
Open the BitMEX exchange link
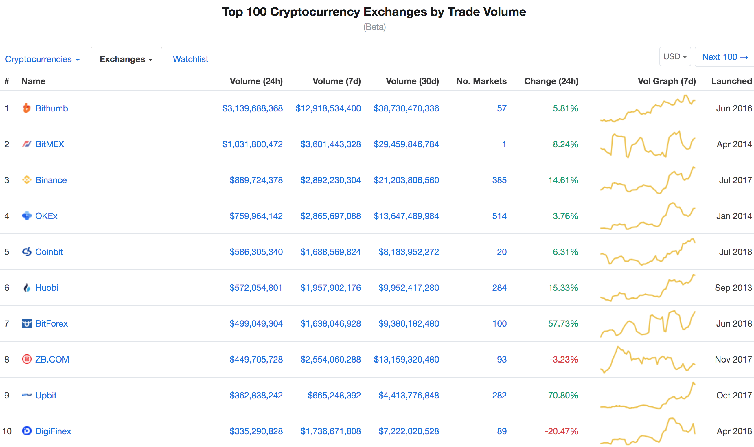click(50, 144)
